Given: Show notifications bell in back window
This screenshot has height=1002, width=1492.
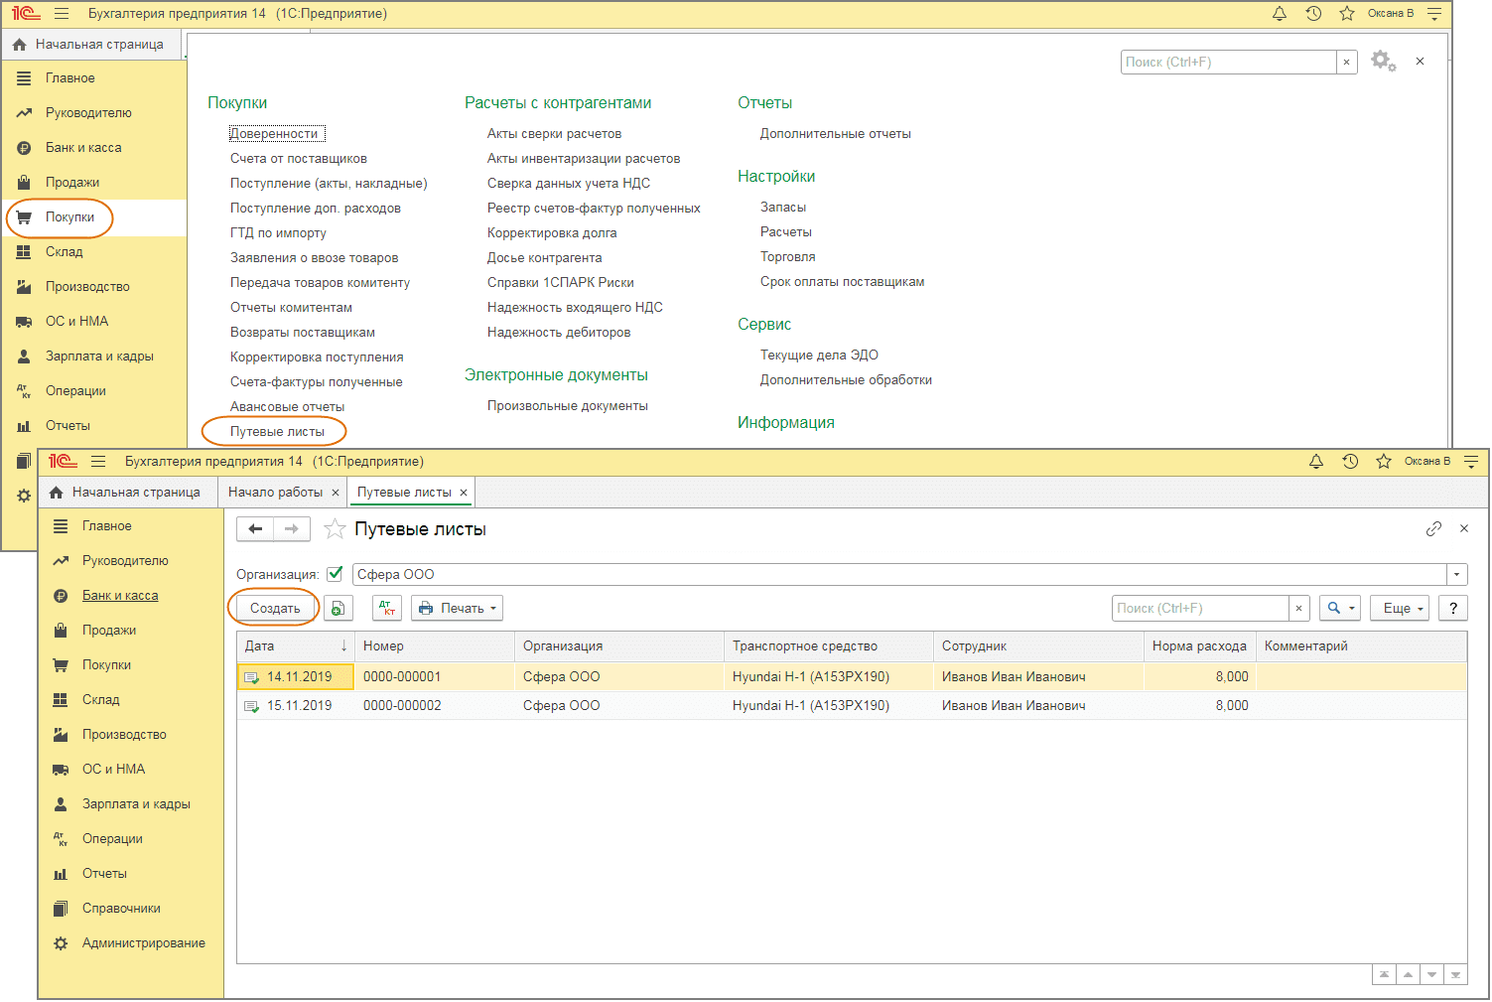Looking at the screenshot, I should coord(1280,14).
